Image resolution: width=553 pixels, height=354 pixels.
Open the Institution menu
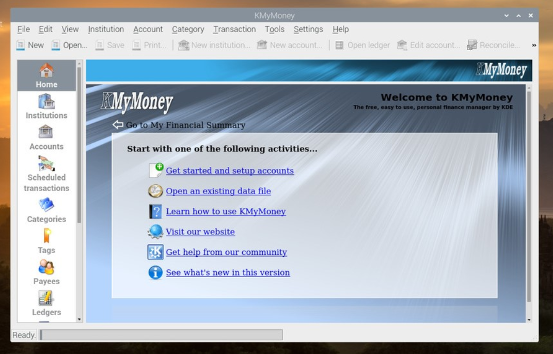(x=106, y=29)
